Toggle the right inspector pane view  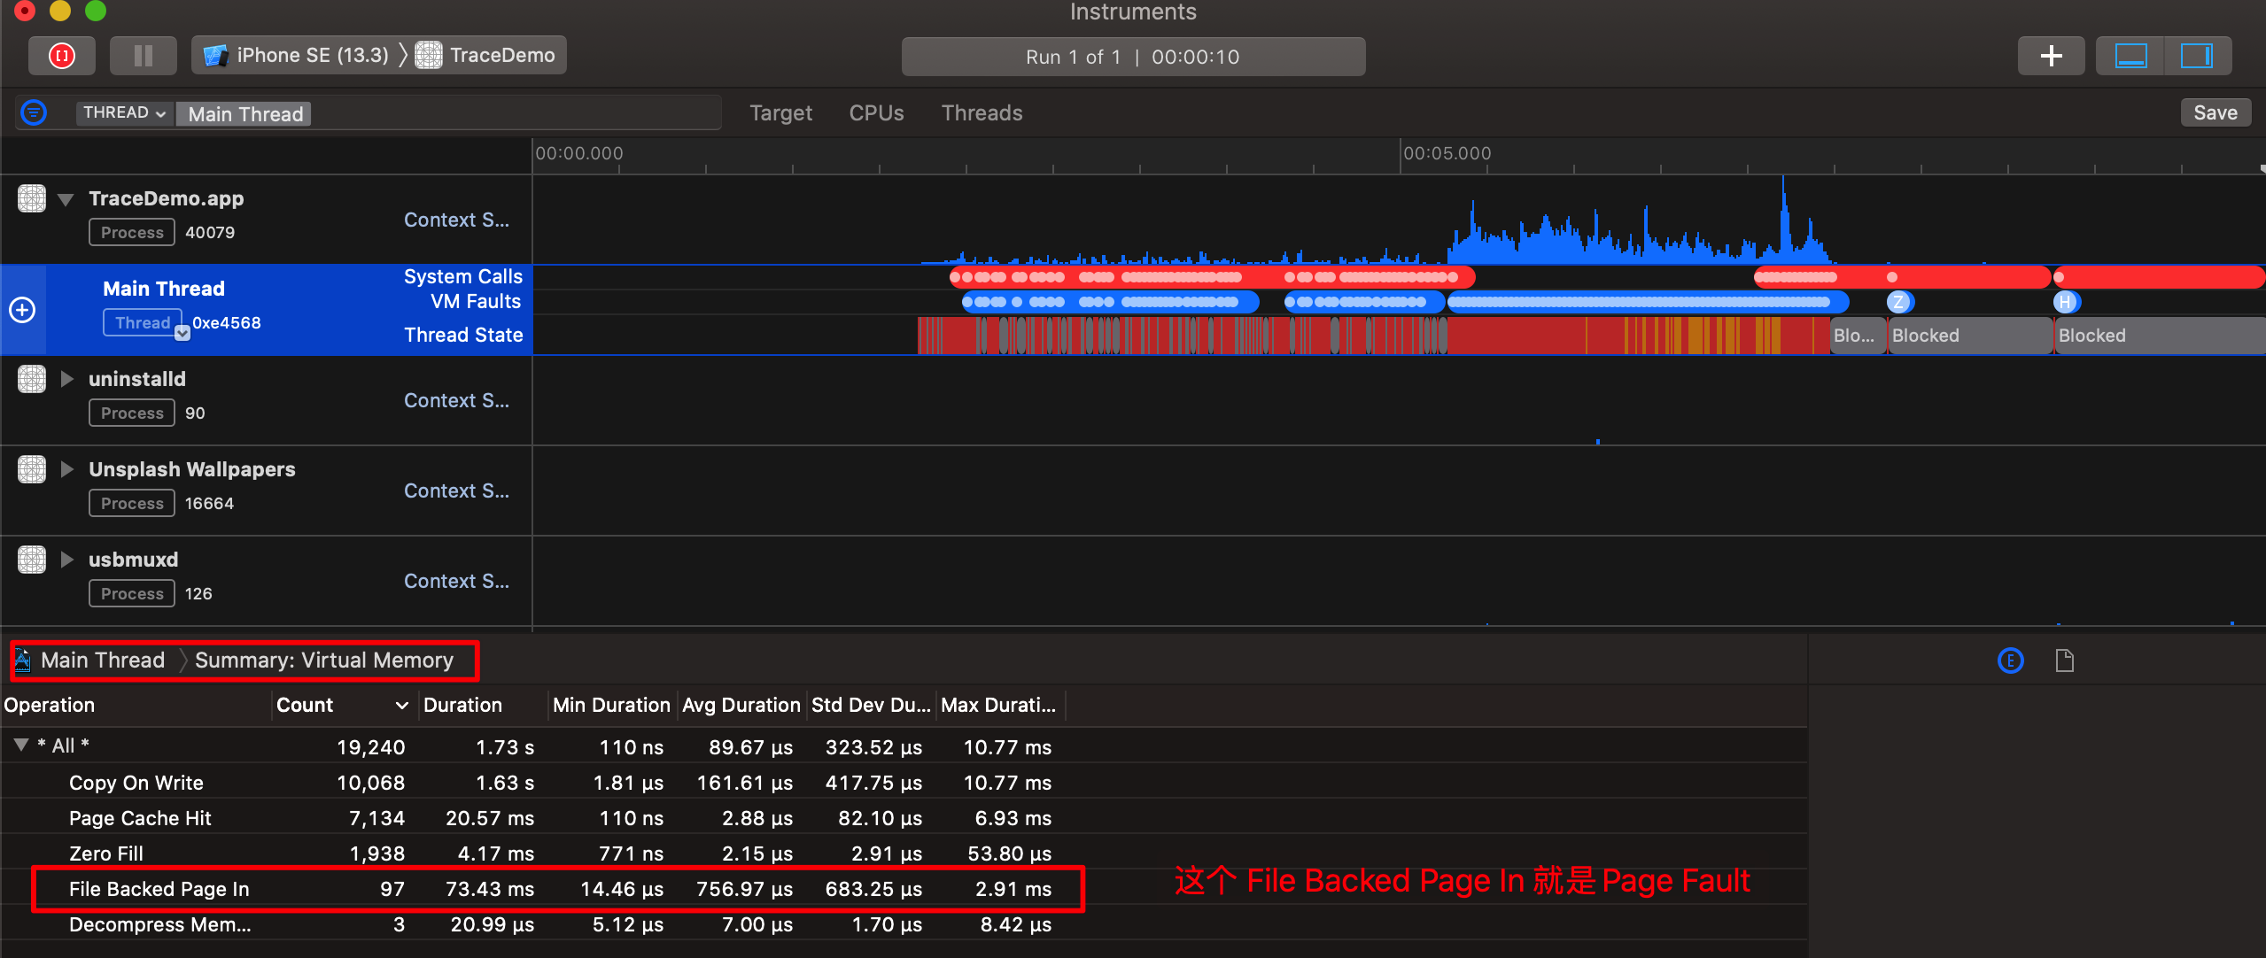coord(2196,56)
